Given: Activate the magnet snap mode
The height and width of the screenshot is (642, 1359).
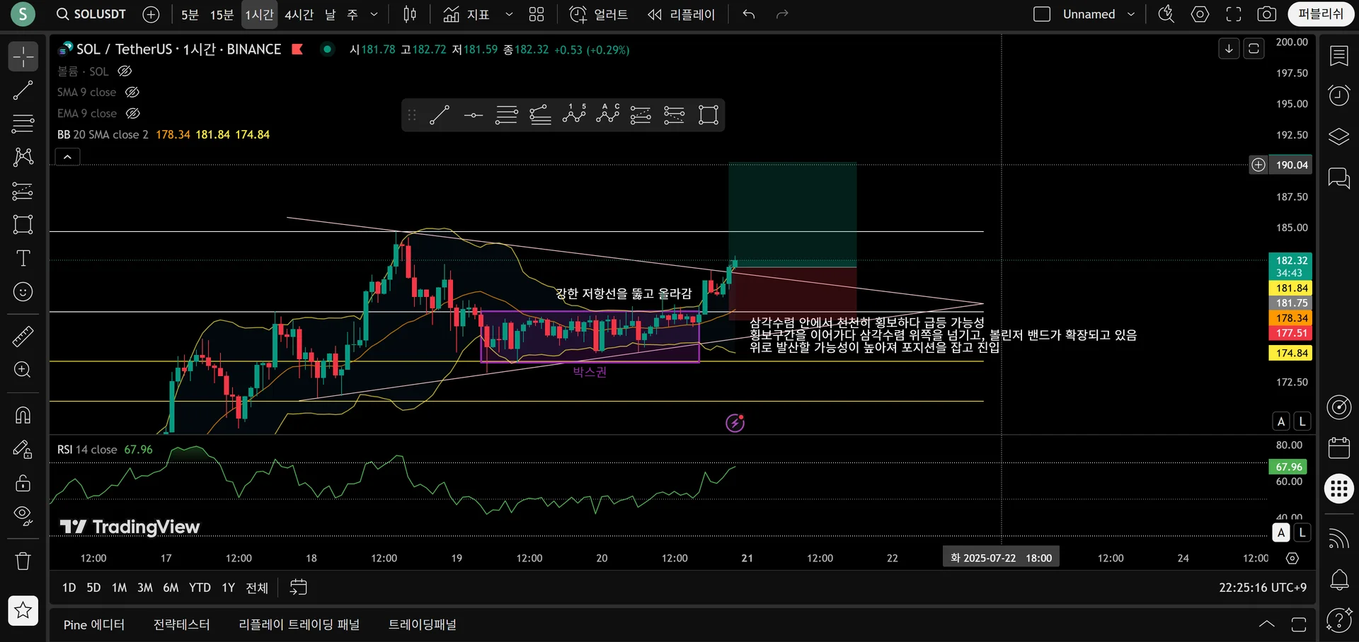Looking at the screenshot, I should 23,414.
